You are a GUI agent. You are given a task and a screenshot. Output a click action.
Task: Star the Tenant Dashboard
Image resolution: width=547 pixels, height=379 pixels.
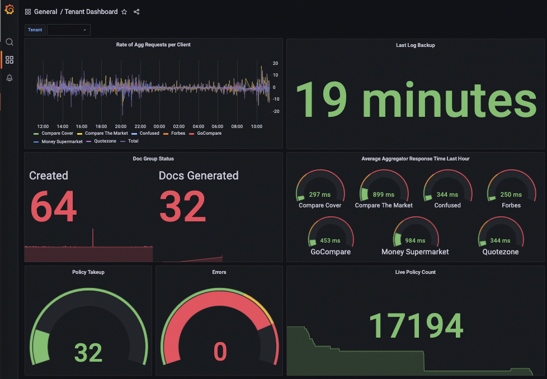click(124, 12)
